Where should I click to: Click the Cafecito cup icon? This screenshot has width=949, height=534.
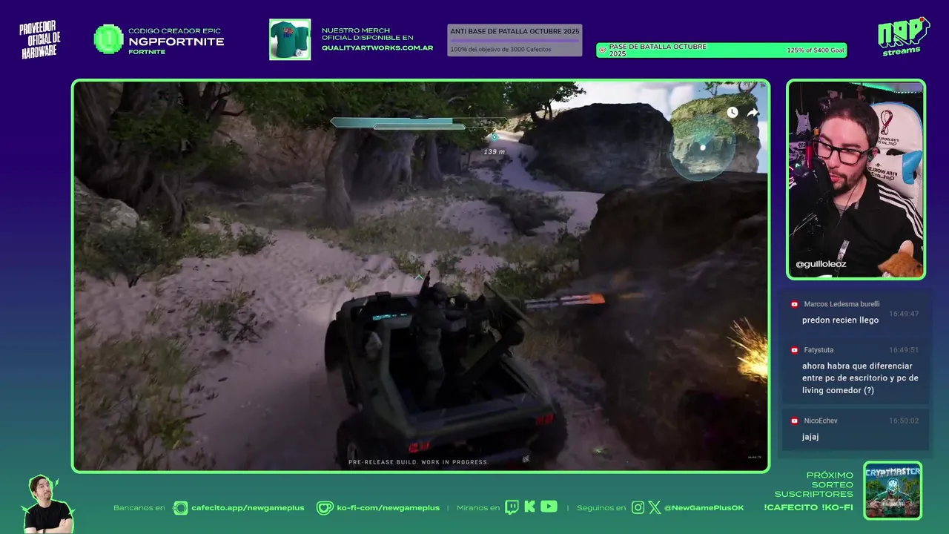(180, 508)
